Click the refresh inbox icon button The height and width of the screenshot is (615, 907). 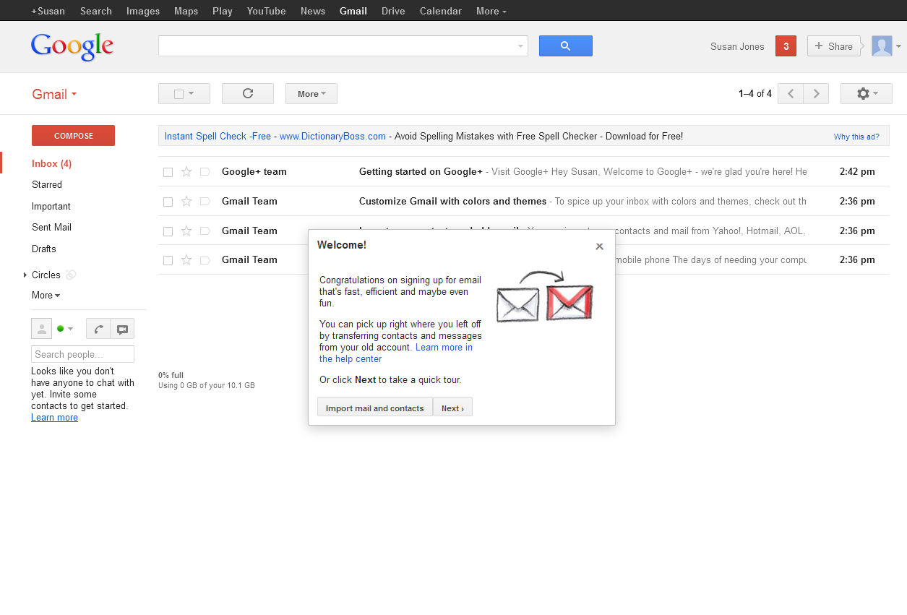click(x=248, y=94)
